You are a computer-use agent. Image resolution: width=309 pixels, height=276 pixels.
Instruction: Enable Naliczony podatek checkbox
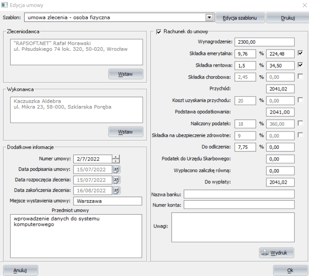(x=300, y=123)
